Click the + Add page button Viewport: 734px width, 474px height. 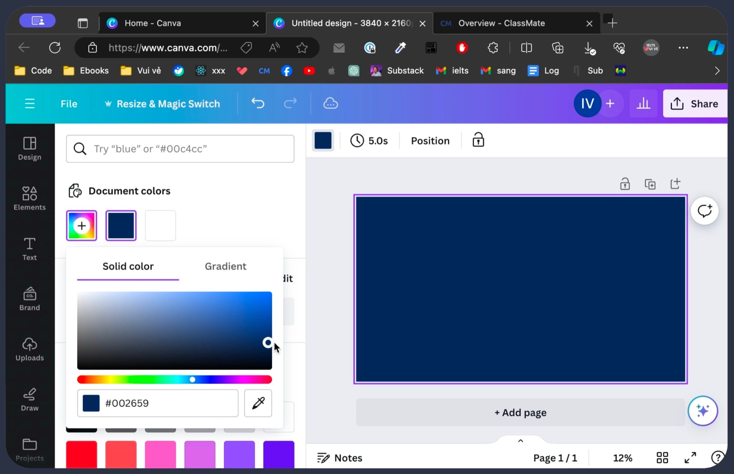520,412
